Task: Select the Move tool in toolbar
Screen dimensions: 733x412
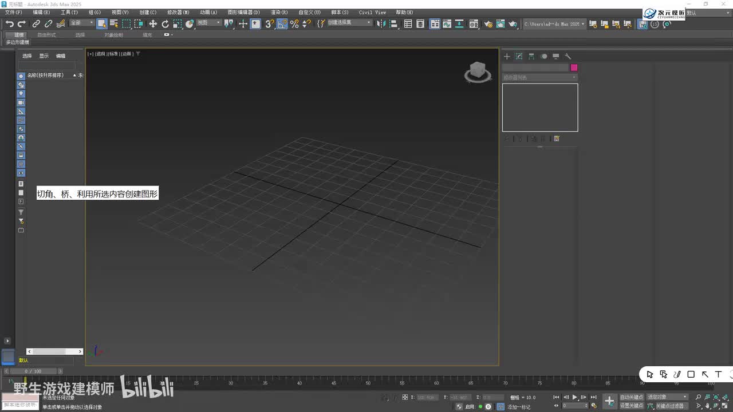Action: point(153,23)
